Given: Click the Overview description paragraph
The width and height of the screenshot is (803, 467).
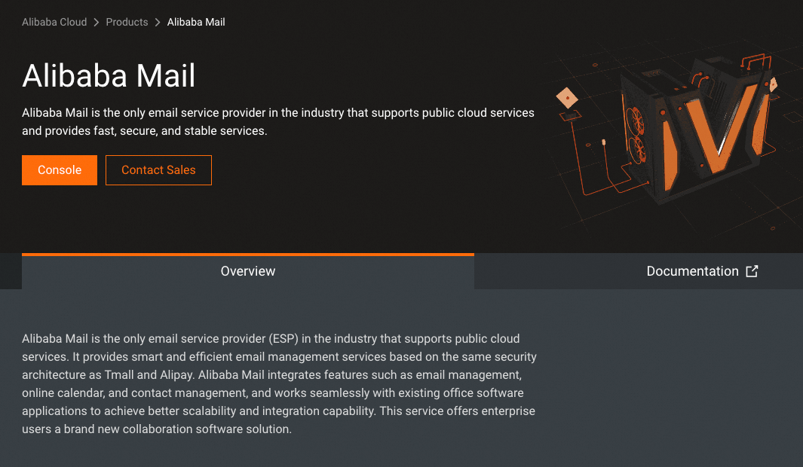Looking at the screenshot, I should coord(279,384).
